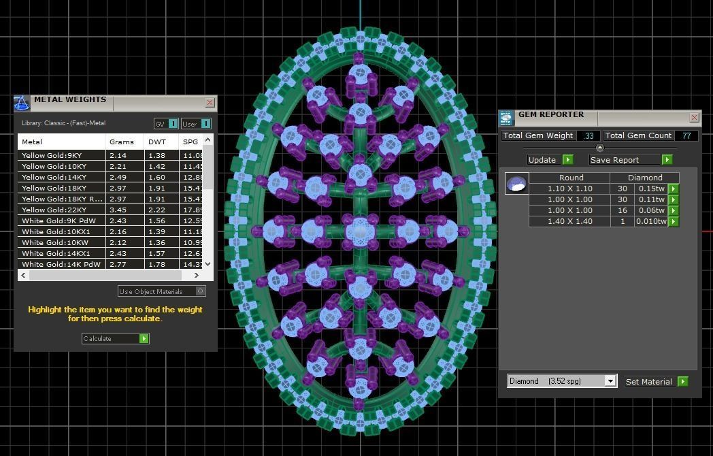Select the Yellow Gold:9KY row
The height and width of the screenshot is (456, 713).
(x=110, y=155)
